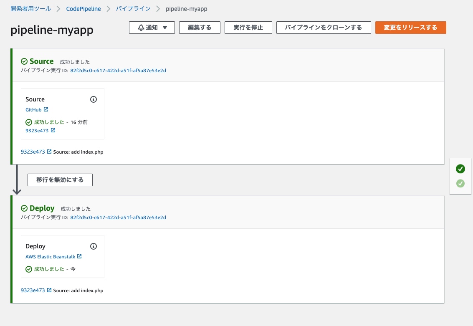Click the orange 変更をリリースする button
The width and height of the screenshot is (473, 326).
410,28
